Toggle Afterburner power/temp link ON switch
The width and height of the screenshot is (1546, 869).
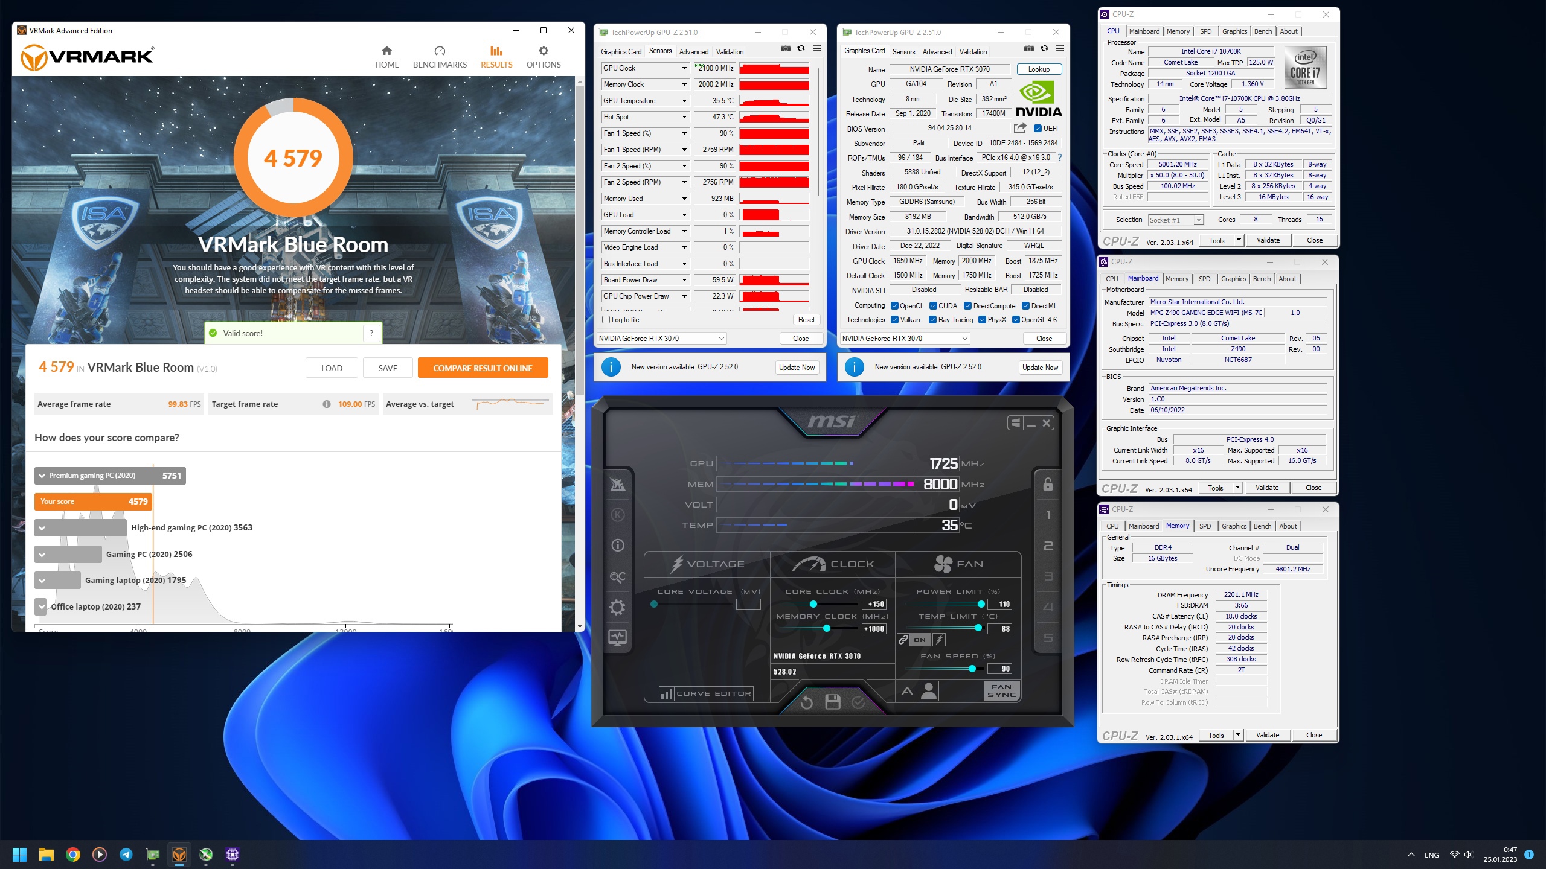[x=920, y=640]
